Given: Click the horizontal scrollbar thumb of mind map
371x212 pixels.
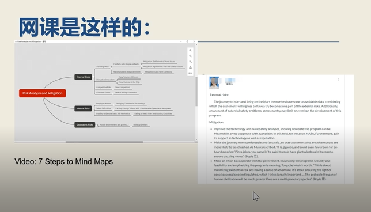Looking at the screenshot, I should coord(104,142).
